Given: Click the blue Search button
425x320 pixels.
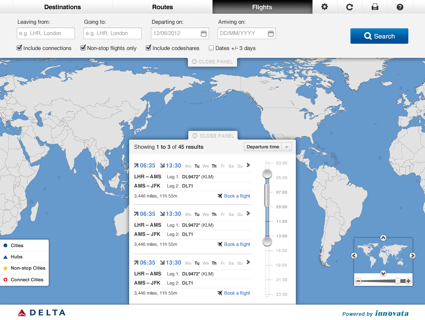Looking at the screenshot, I should click(x=379, y=36).
